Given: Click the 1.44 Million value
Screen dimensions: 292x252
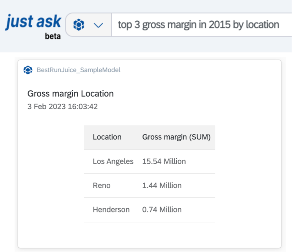Looking at the screenshot, I should [x=162, y=186].
